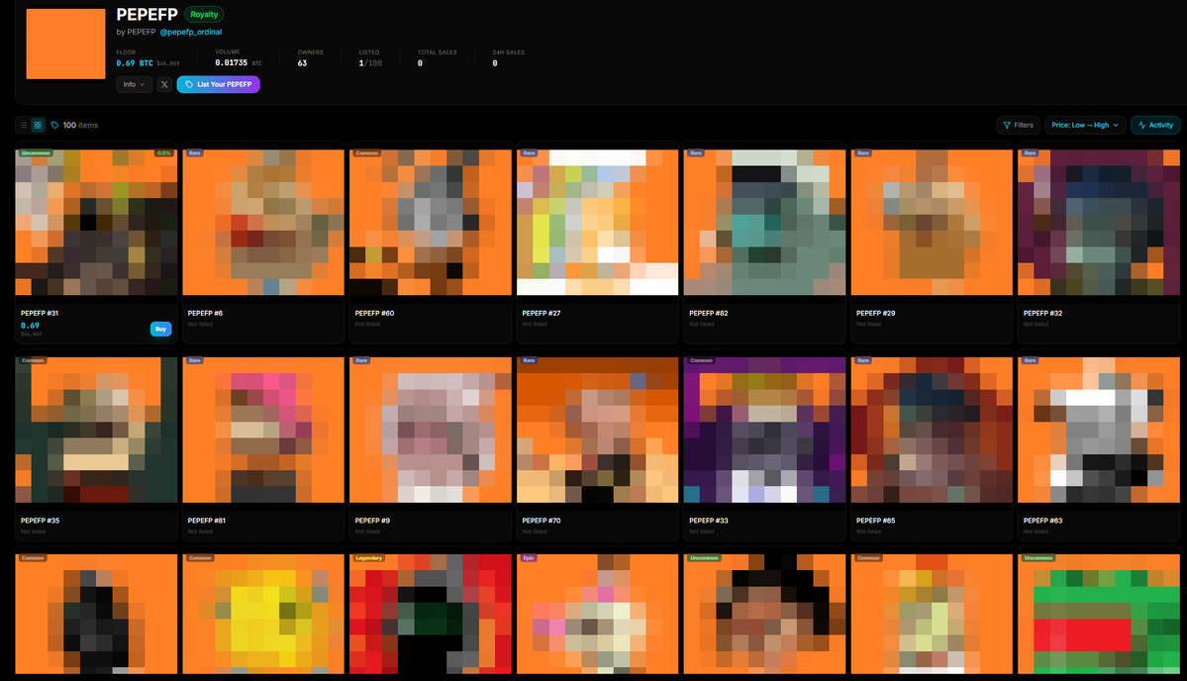Open the PEPEFP #63 thumbnail
Image resolution: width=1187 pixels, height=681 pixels.
pyautogui.click(x=1099, y=430)
